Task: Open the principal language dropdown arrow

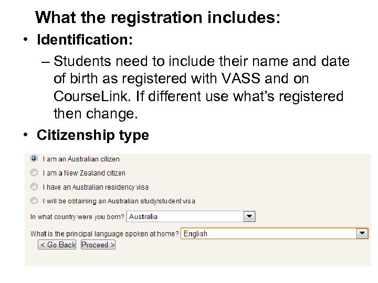Action: pyautogui.click(x=362, y=234)
